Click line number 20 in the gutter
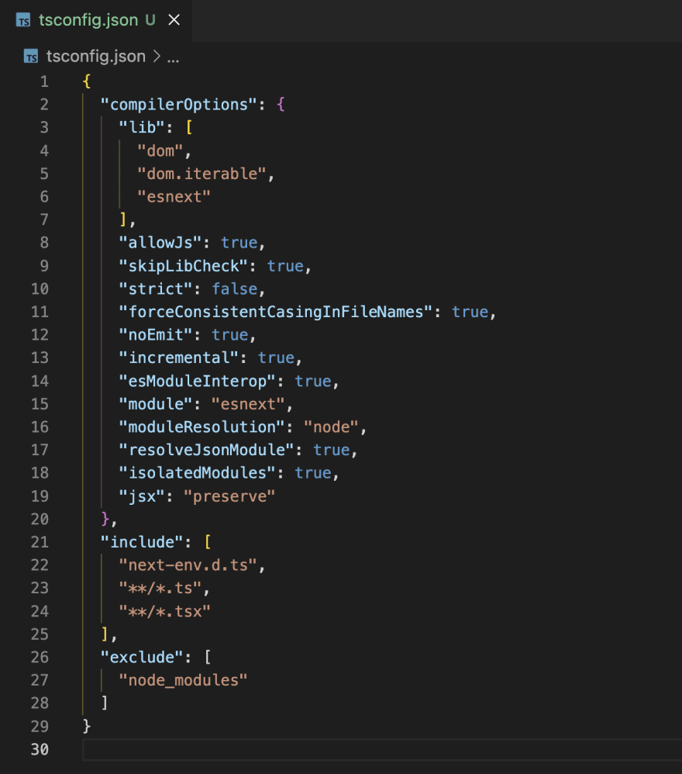Image resolution: width=682 pixels, height=774 pixels. [40, 520]
